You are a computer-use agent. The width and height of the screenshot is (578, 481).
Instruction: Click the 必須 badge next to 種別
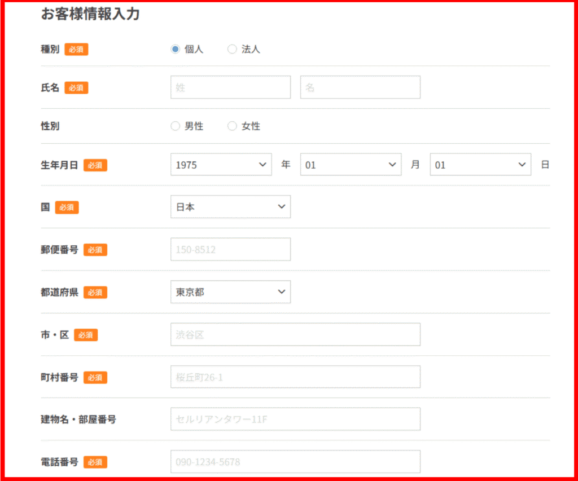click(x=76, y=50)
